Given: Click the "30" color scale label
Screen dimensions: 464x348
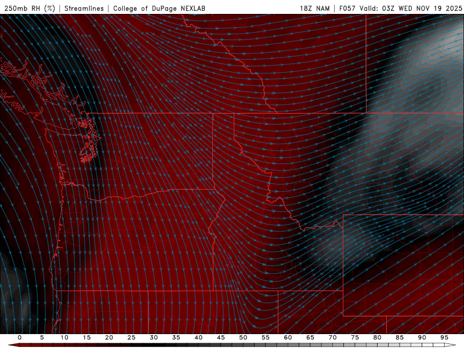Looking at the screenshot, I should coord(154,338).
